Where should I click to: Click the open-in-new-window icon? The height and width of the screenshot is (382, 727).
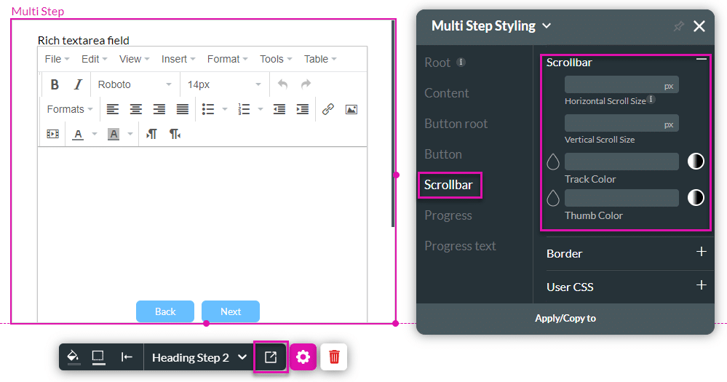(x=271, y=357)
